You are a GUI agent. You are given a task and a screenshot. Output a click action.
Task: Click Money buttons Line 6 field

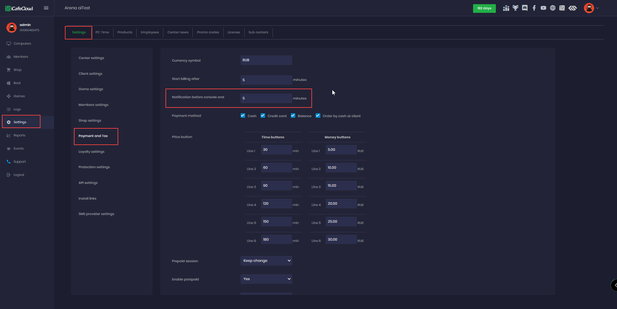click(x=341, y=239)
